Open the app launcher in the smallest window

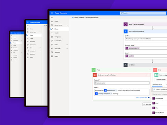pyautogui.click(x=12, y=33)
